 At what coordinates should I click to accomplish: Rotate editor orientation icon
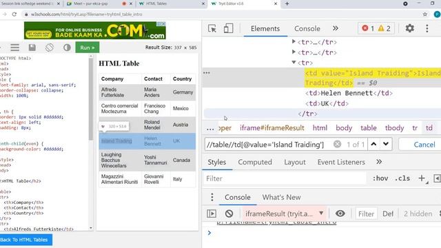50,48
